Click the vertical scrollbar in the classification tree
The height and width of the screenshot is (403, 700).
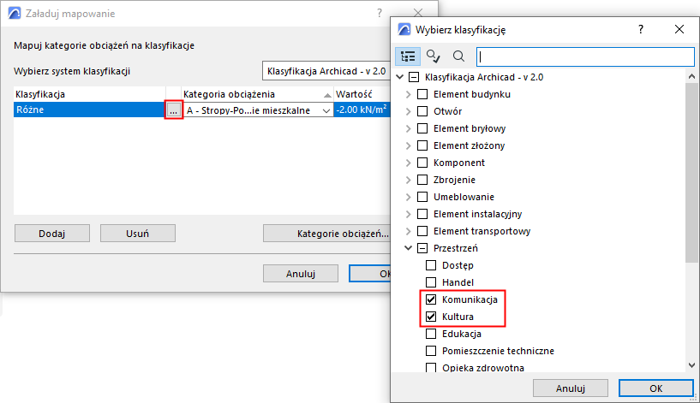coord(692,171)
